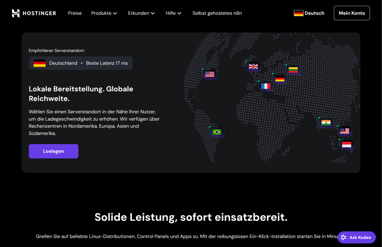This screenshot has height=247, width=382.
Task: Click the Loslegen button
Action: click(53, 151)
